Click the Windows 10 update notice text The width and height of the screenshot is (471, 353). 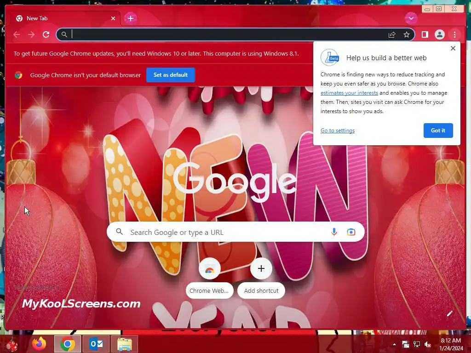point(156,54)
